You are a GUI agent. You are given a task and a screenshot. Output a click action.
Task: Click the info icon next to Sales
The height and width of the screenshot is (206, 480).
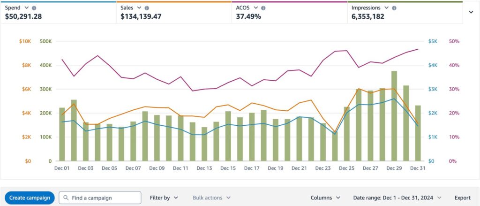click(x=147, y=8)
